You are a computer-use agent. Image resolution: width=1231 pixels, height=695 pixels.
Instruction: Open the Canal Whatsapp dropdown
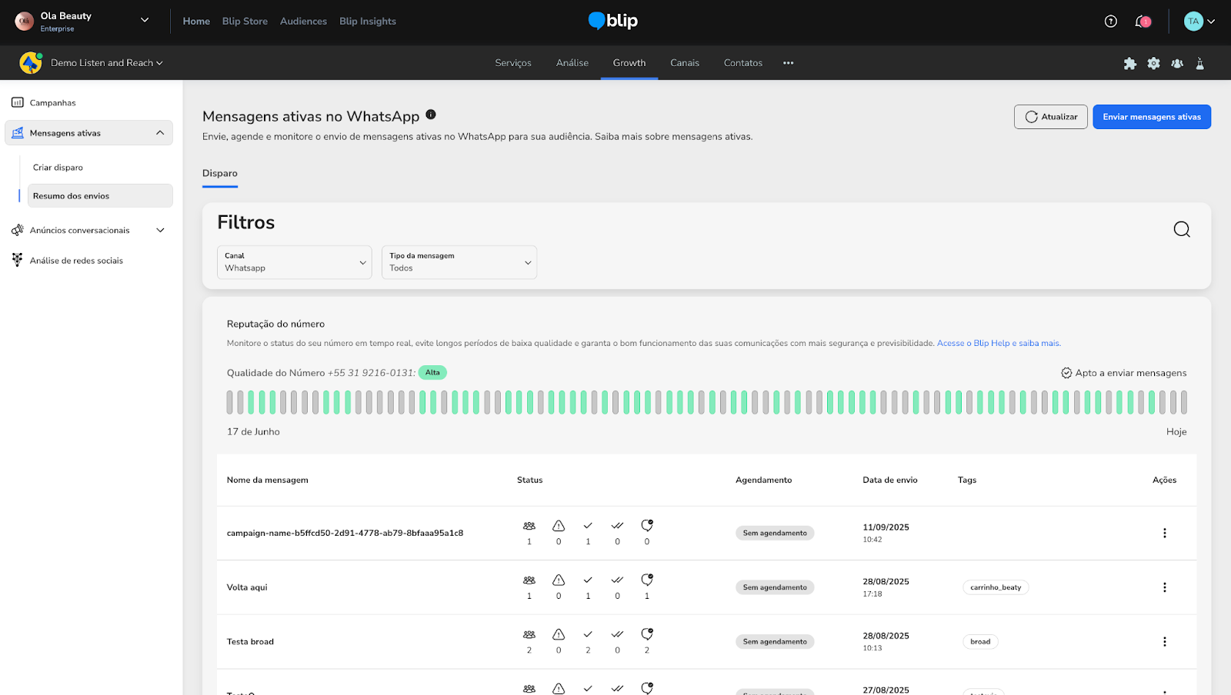coord(294,262)
